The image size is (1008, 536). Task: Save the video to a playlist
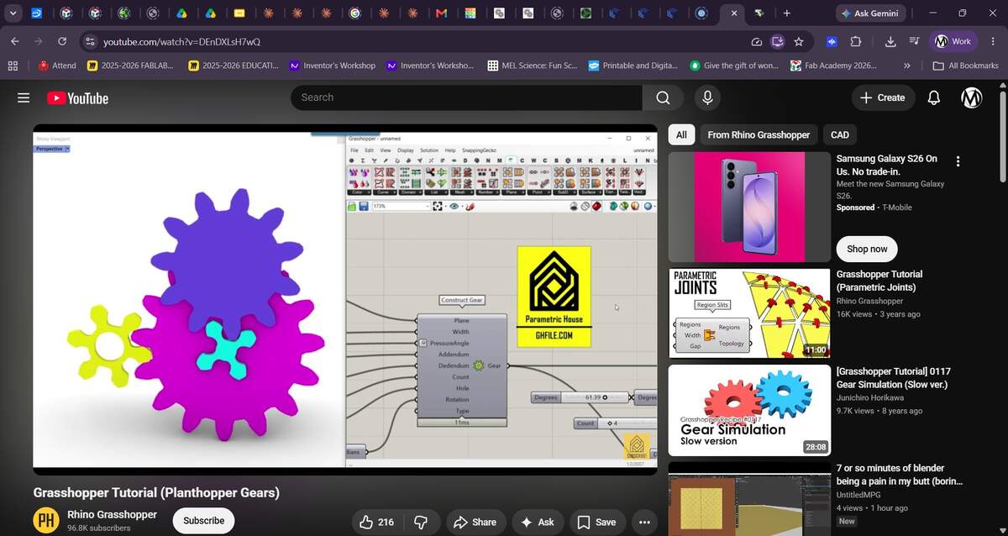click(597, 522)
